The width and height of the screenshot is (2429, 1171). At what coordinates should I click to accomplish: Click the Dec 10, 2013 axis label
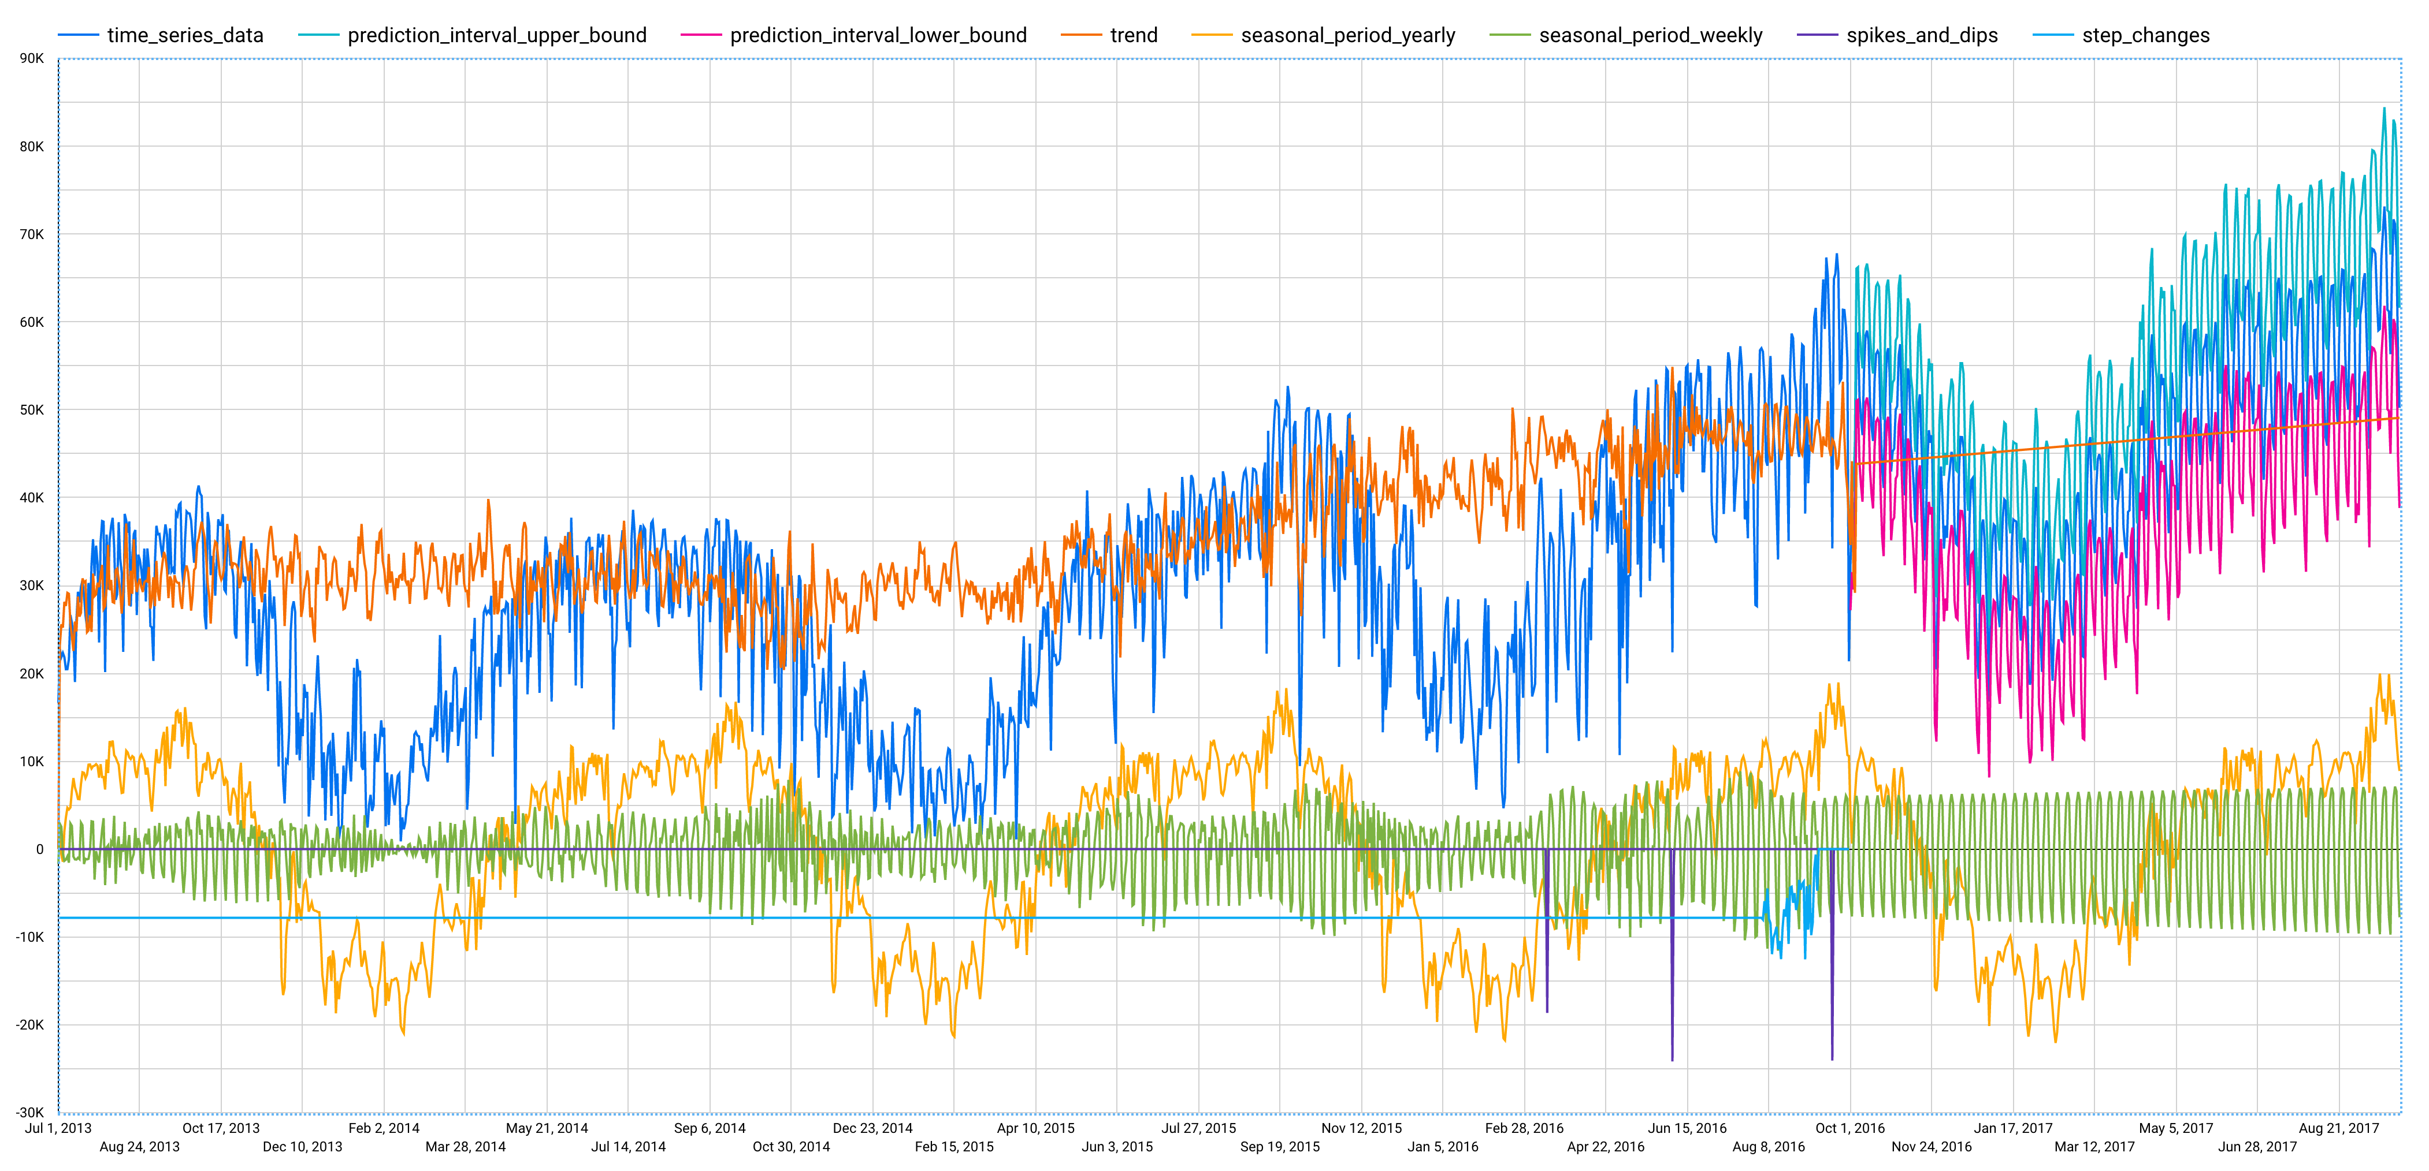point(303,1147)
